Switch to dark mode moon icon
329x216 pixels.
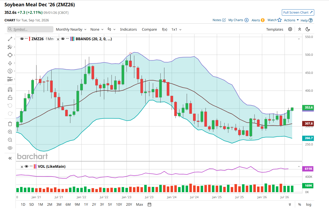(x=308, y=29)
